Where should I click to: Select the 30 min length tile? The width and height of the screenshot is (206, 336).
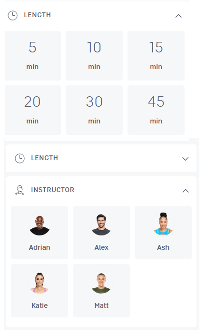(94, 110)
